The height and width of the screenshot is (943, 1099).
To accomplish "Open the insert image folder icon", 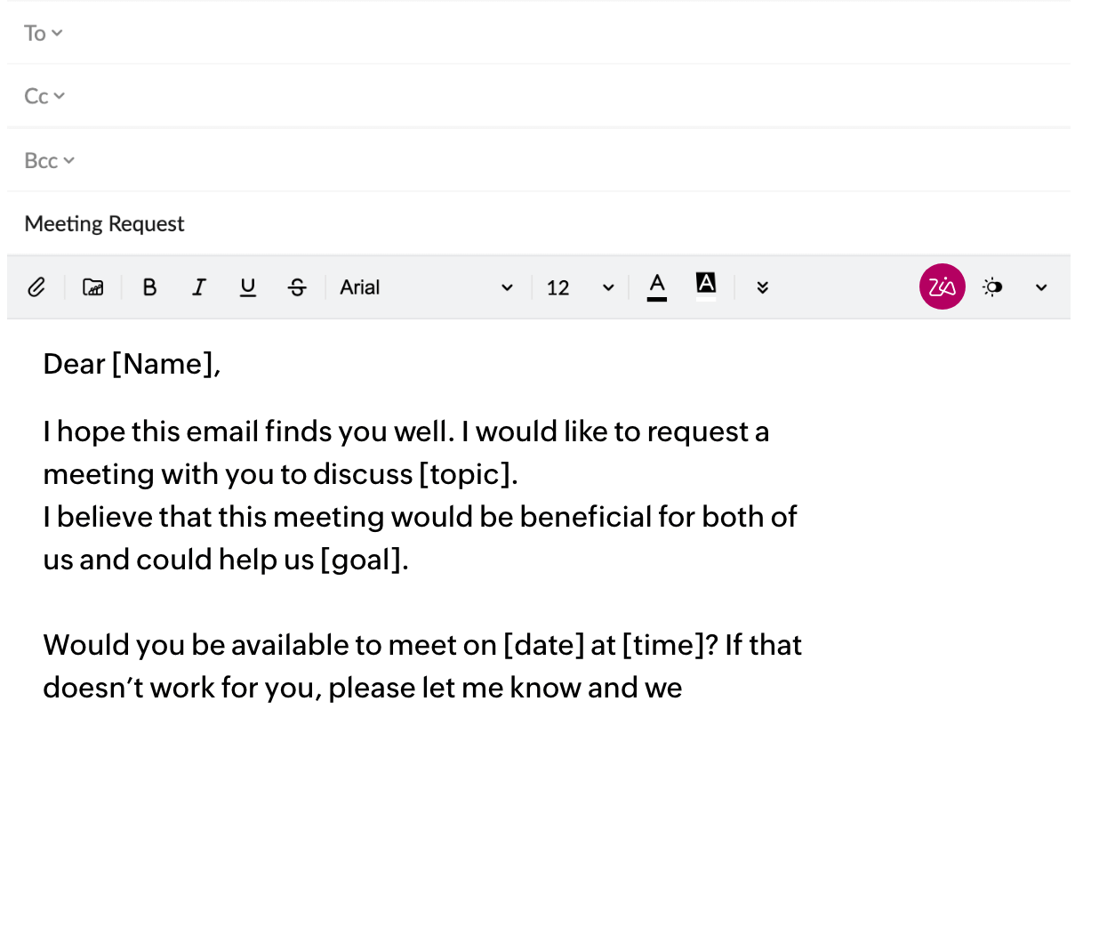I will pos(93,287).
